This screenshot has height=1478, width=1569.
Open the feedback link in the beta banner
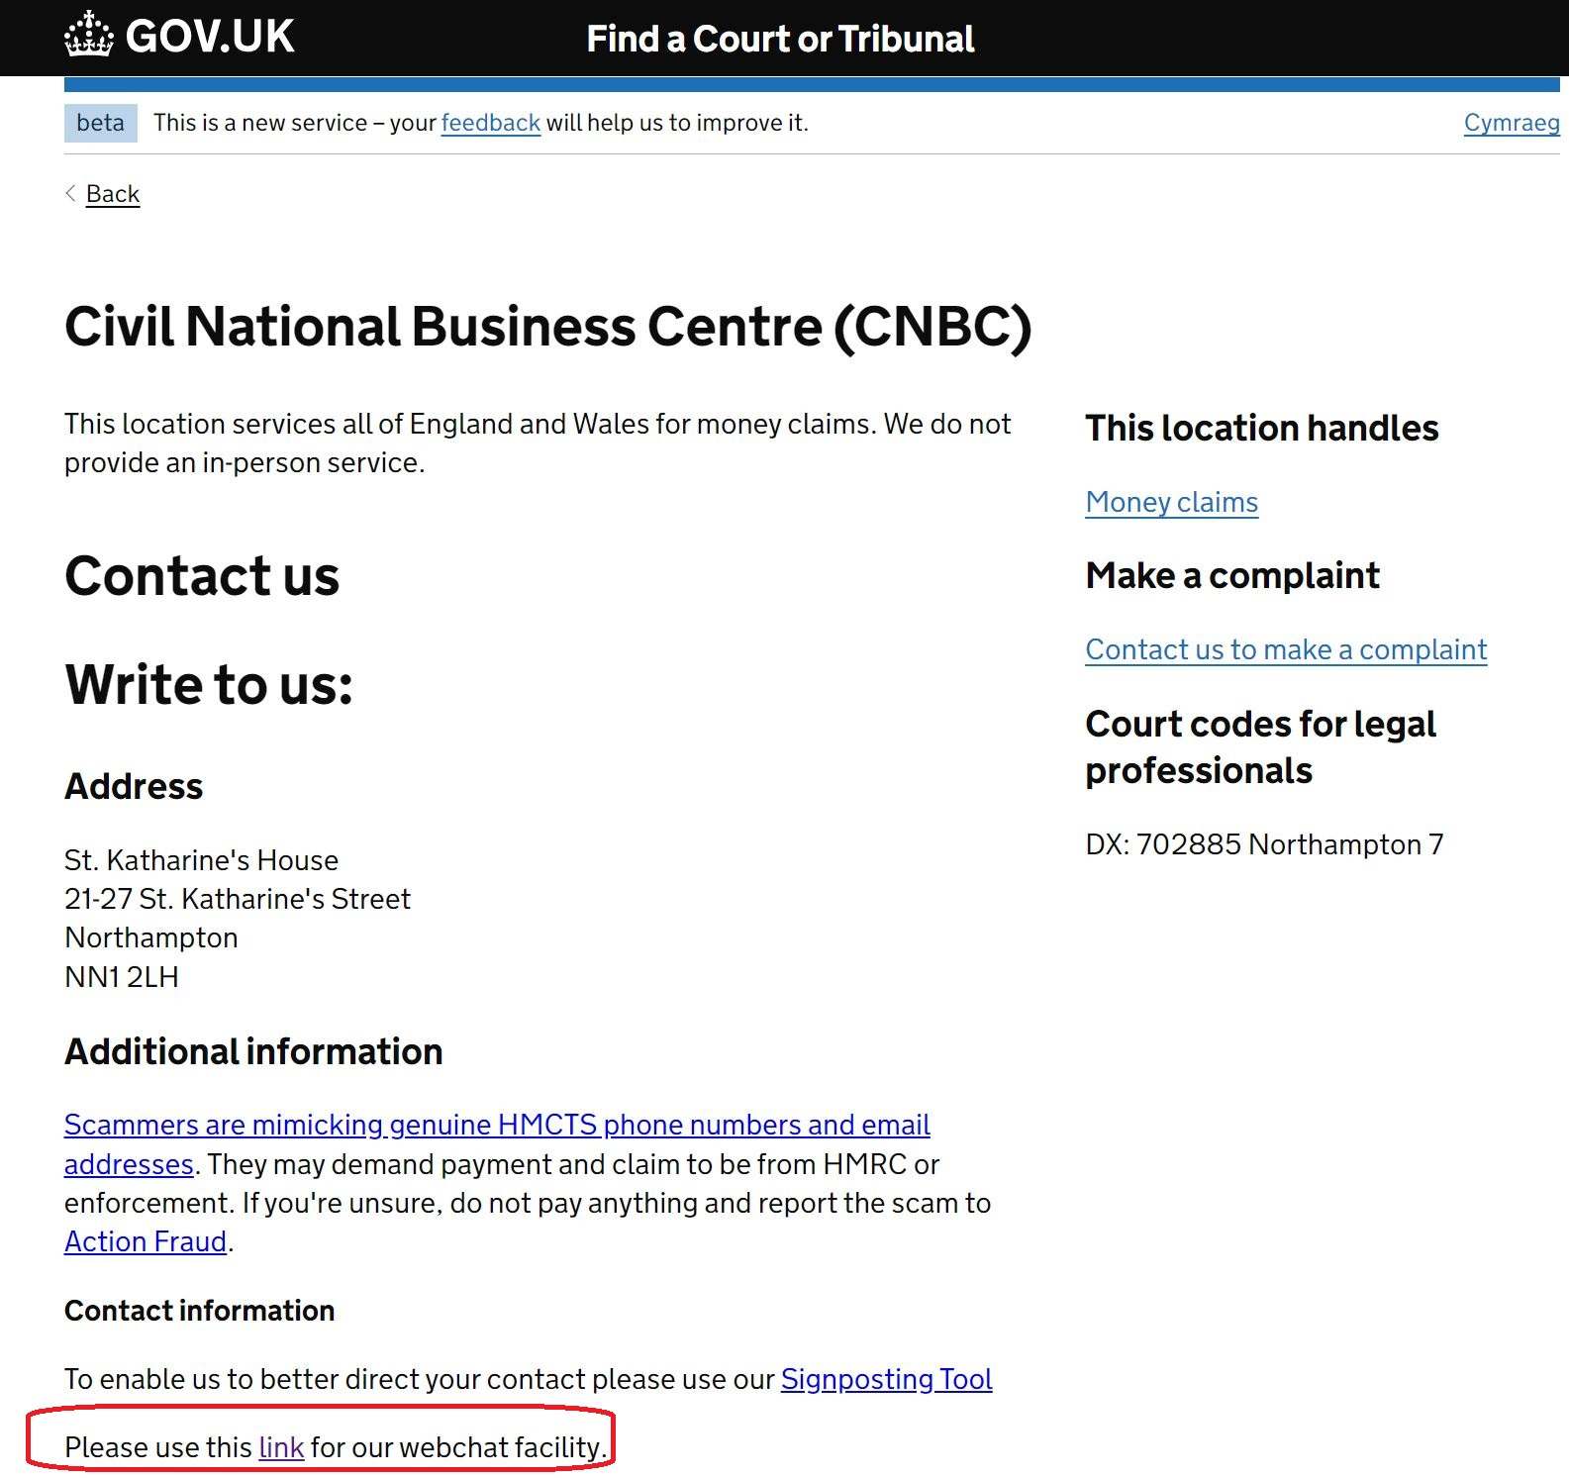490,123
